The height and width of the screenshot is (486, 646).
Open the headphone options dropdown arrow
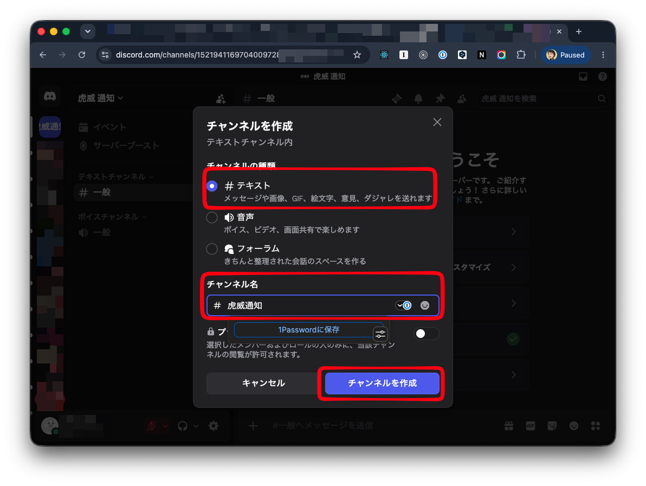(x=196, y=426)
